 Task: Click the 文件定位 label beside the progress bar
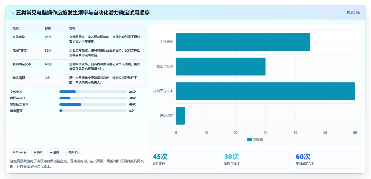coord(16,92)
